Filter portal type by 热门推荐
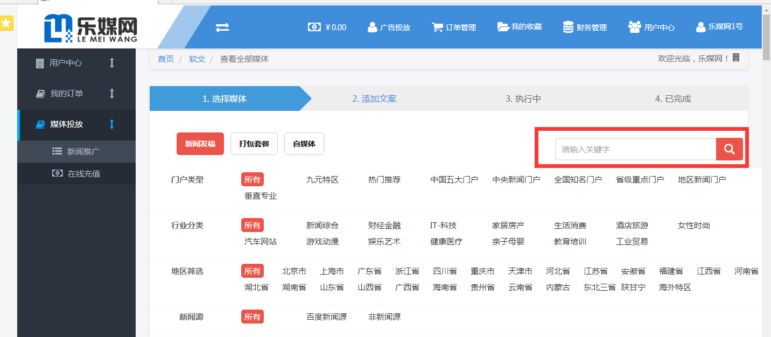 pyautogui.click(x=384, y=180)
